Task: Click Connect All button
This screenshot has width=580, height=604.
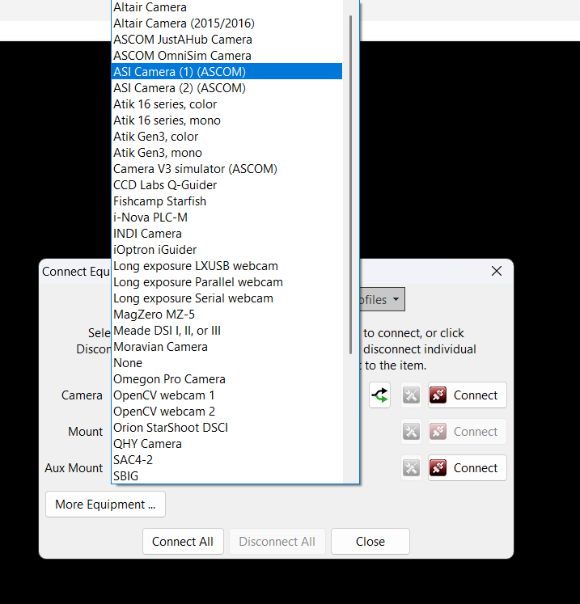Action: (183, 541)
